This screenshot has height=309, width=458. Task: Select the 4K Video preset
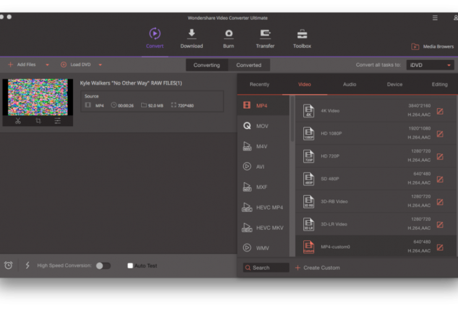click(x=375, y=111)
